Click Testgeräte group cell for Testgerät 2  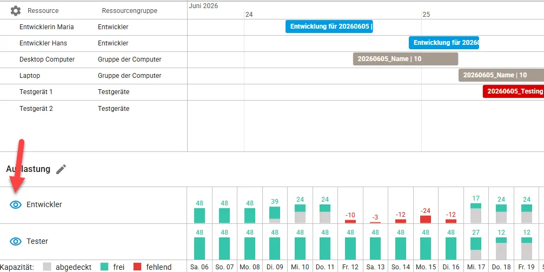[x=114, y=109]
